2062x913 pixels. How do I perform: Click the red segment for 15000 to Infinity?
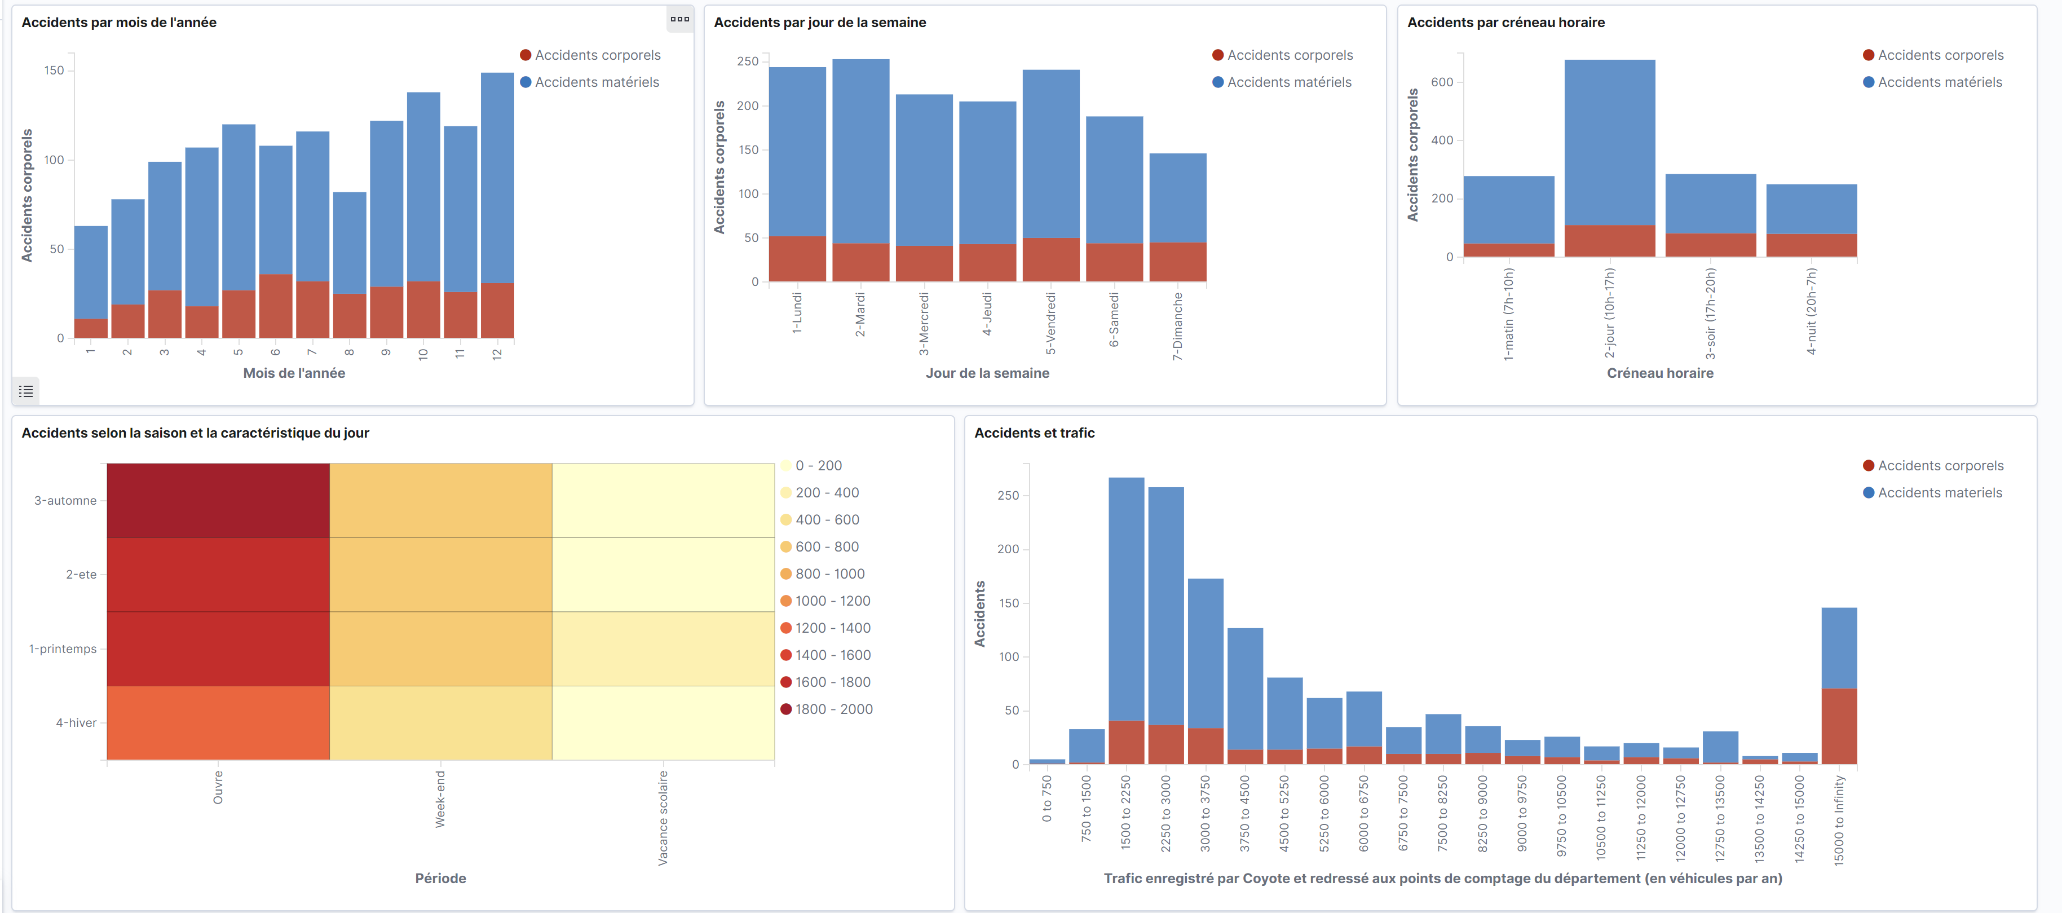(1839, 726)
